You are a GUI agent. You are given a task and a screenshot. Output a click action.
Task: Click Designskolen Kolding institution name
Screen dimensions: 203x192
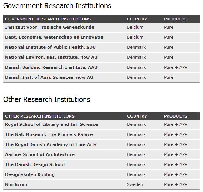click(x=30, y=174)
